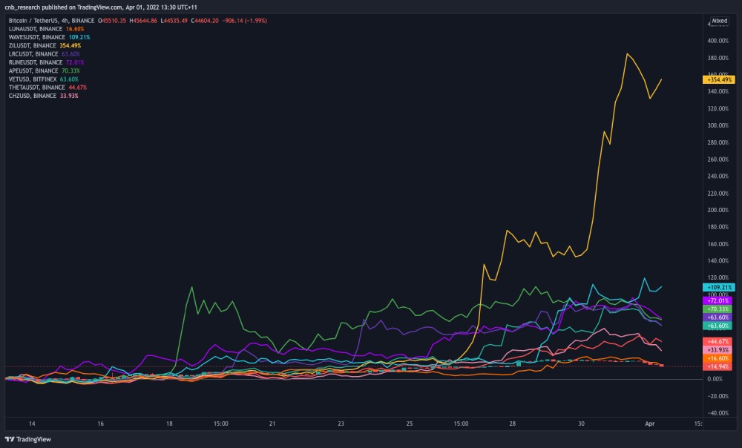Click the C44604.20 close value

point(205,21)
